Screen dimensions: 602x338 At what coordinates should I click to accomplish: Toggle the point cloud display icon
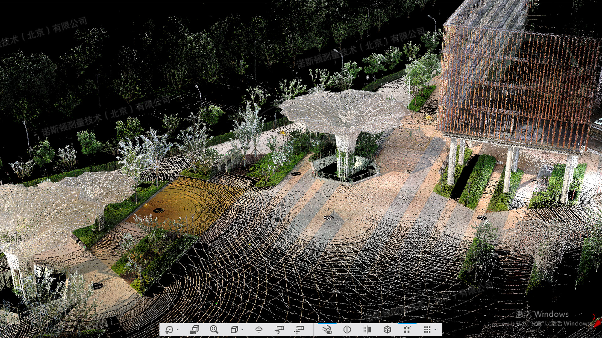pos(407,330)
